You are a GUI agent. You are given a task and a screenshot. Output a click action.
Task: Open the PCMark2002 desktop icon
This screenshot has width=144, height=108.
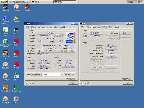pos(5,88)
